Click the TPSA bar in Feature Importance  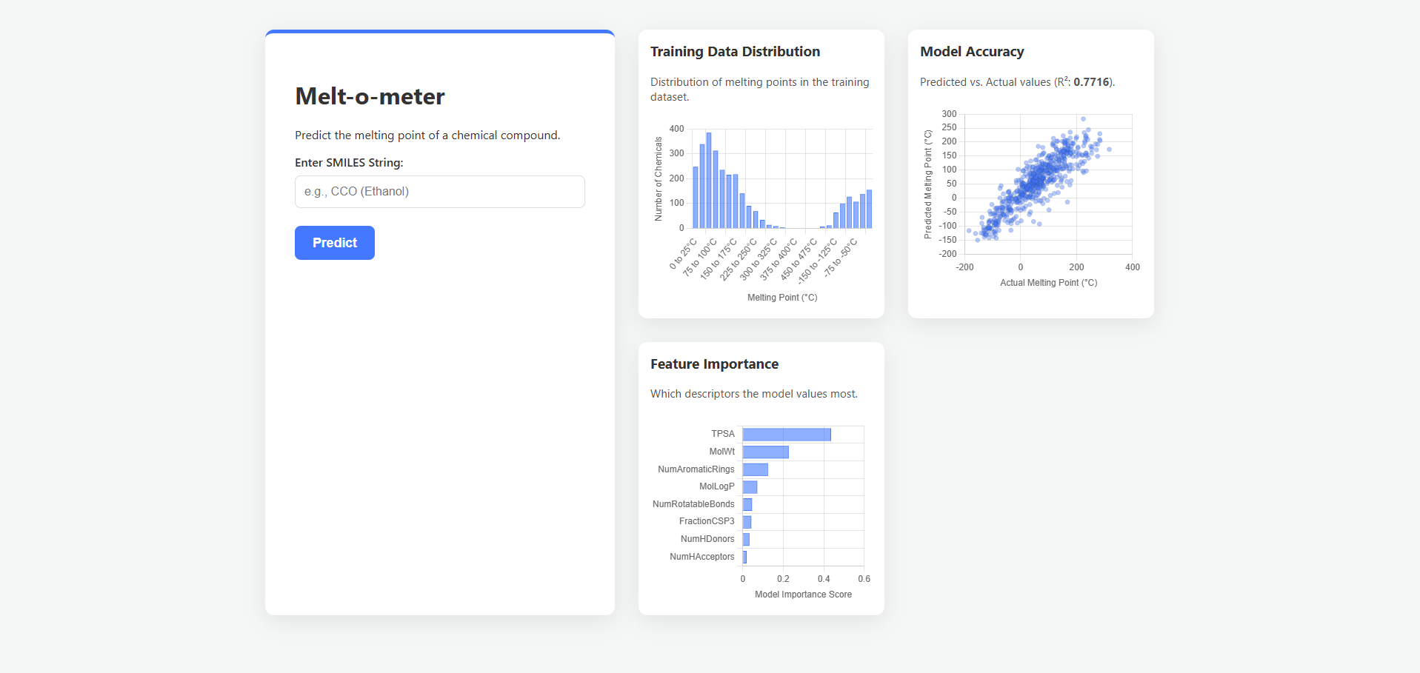pyautogui.click(x=786, y=435)
